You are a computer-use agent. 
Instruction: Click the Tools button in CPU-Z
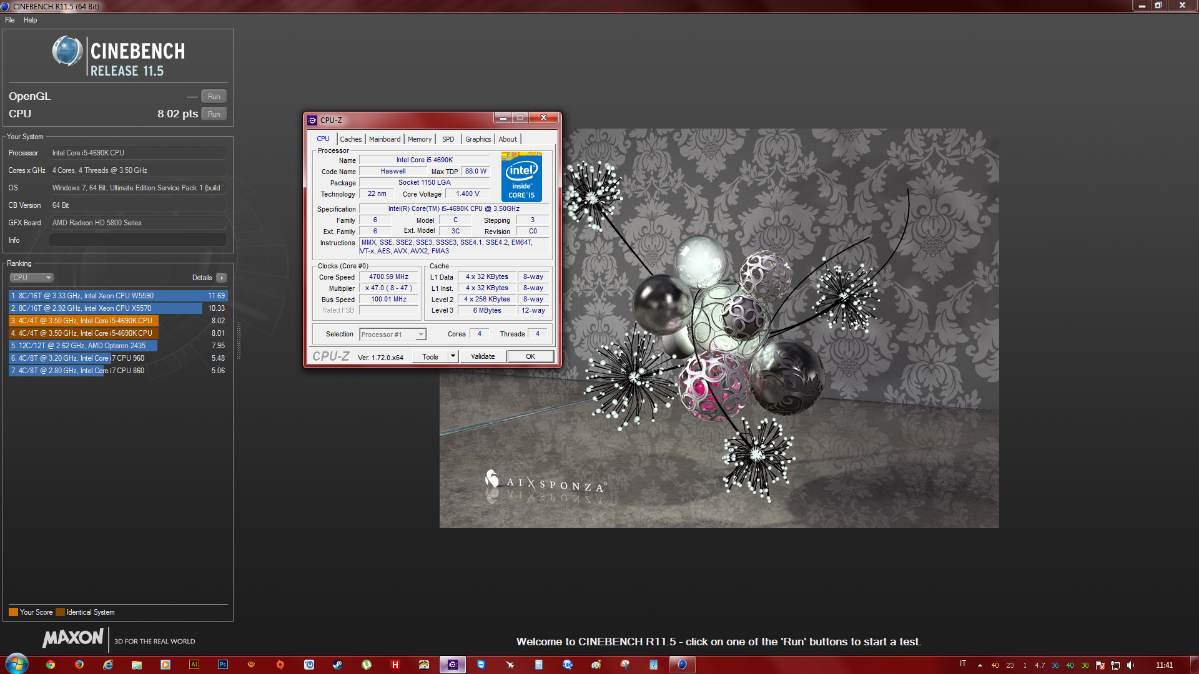pos(430,356)
